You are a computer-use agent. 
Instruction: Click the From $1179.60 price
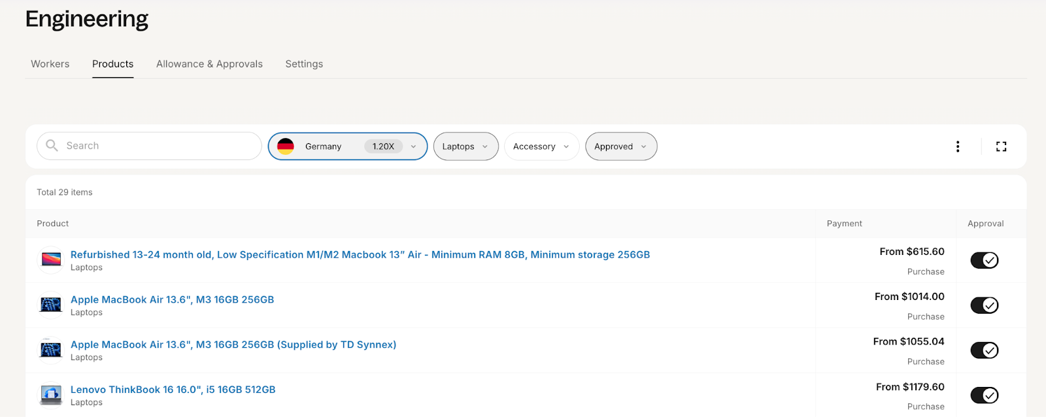pyautogui.click(x=910, y=387)
